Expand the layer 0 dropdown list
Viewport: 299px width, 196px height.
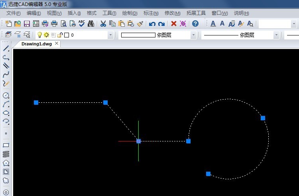[110, 35]
